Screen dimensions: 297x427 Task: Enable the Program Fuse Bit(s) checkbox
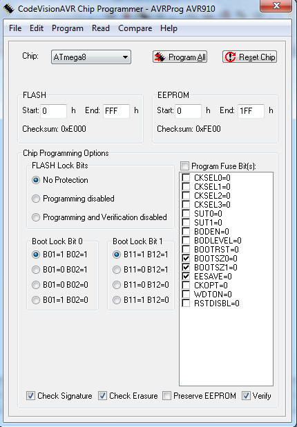184,166
